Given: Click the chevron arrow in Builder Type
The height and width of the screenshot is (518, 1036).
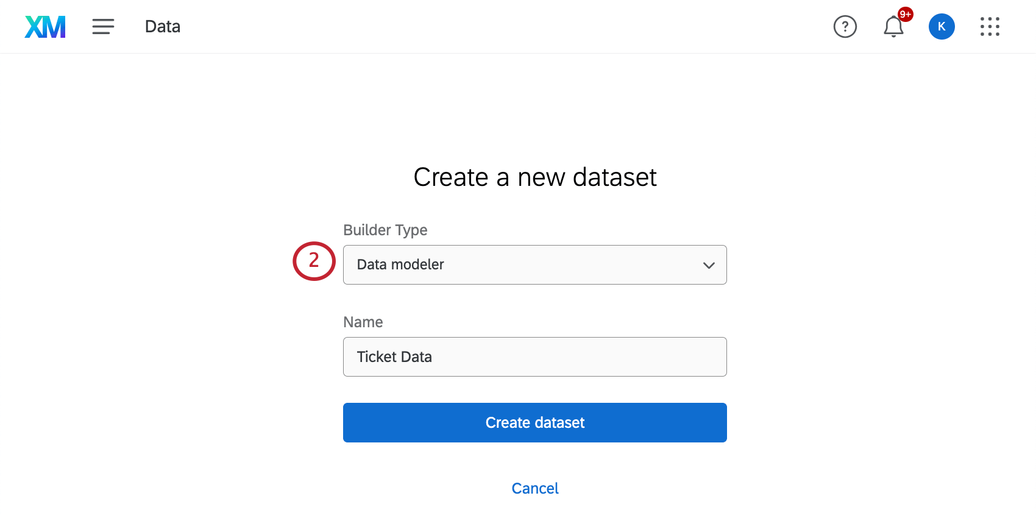Looking at the screenshot, I should 709,265.
